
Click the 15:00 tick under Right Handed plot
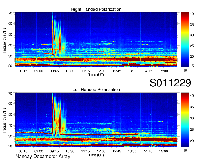163,71
